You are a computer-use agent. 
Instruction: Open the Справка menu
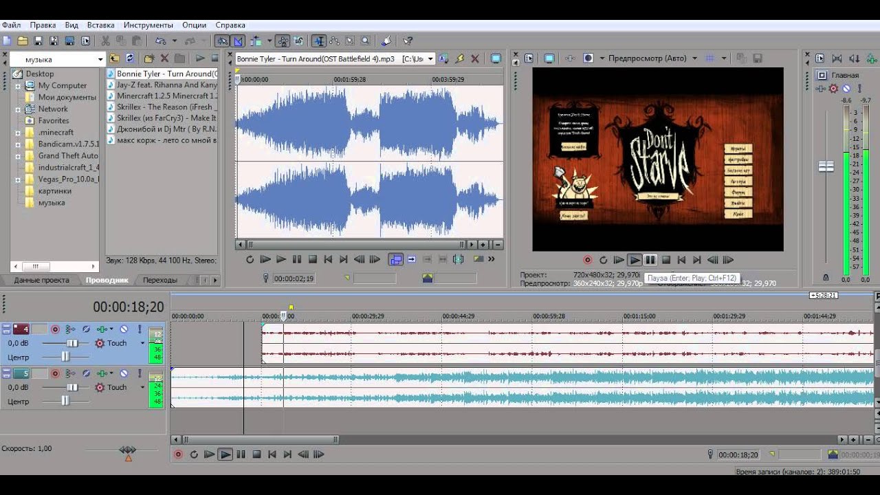pos(230,25)
